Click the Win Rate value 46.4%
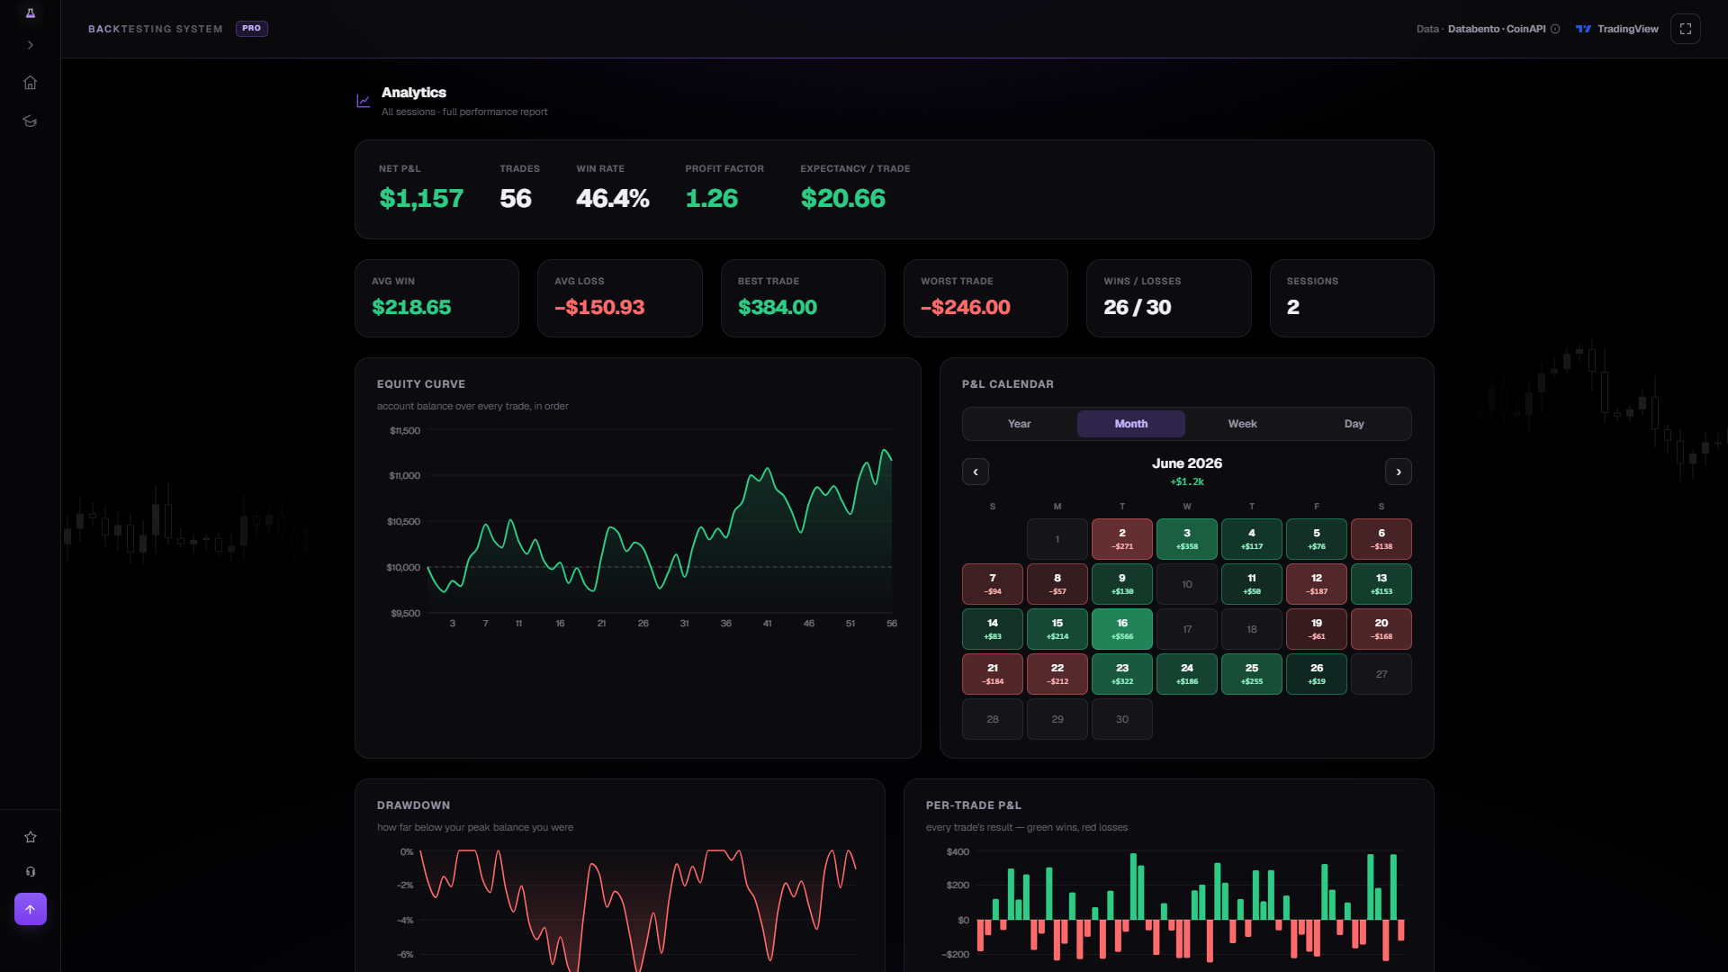This screenshot has height=972, width=1728. coord(613,198)
